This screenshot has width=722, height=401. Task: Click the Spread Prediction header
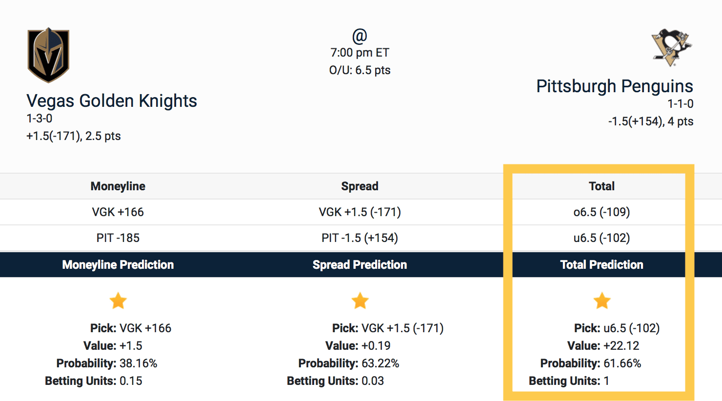360,264
